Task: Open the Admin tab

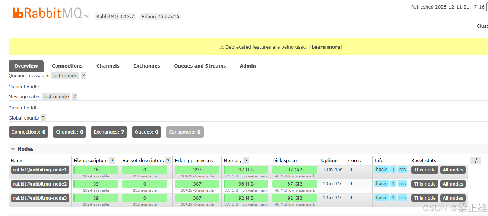Action: [x=248, y=66]
